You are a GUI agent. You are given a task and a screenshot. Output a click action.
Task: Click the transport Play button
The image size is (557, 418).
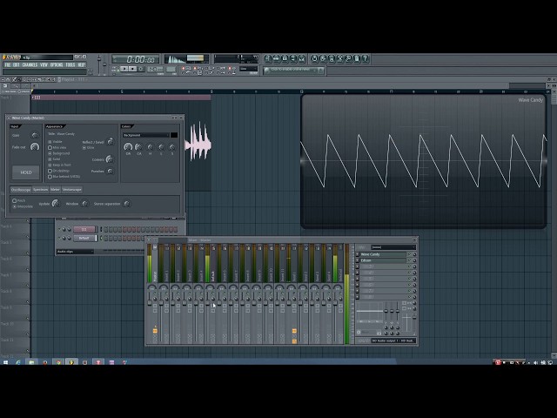(124, 69)
